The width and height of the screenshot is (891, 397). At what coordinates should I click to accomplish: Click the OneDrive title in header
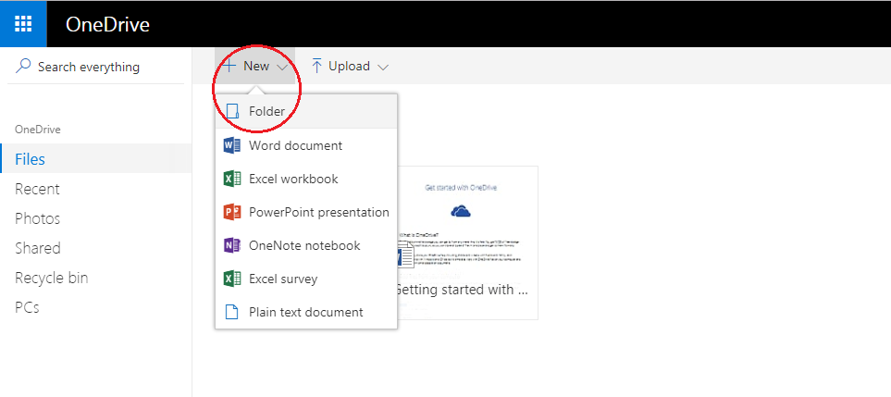[x=107, y=24]
